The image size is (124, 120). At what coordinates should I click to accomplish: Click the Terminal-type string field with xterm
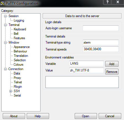[x=101, y=42]
